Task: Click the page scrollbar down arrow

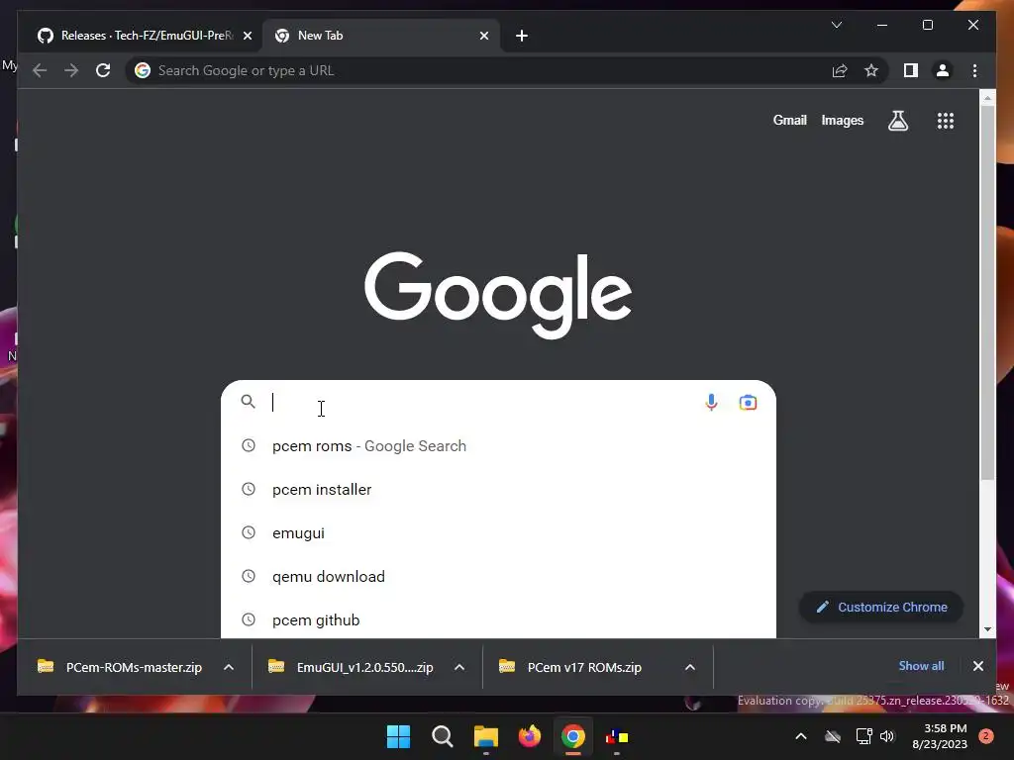Action: point(987,629)
